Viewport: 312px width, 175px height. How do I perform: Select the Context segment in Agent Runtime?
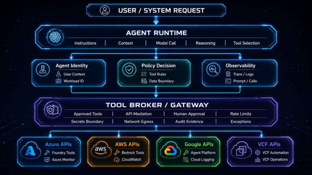126,43
